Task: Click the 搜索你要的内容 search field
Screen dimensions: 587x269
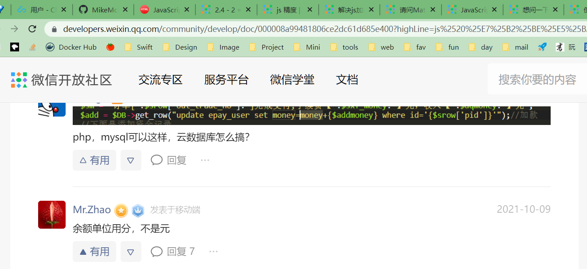Action: pyautogui.click(x=537, y=79)
